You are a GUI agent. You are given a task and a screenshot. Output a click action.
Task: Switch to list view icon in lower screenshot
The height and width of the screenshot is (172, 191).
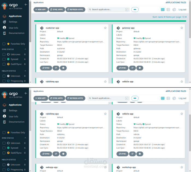[x=168, y=98]
